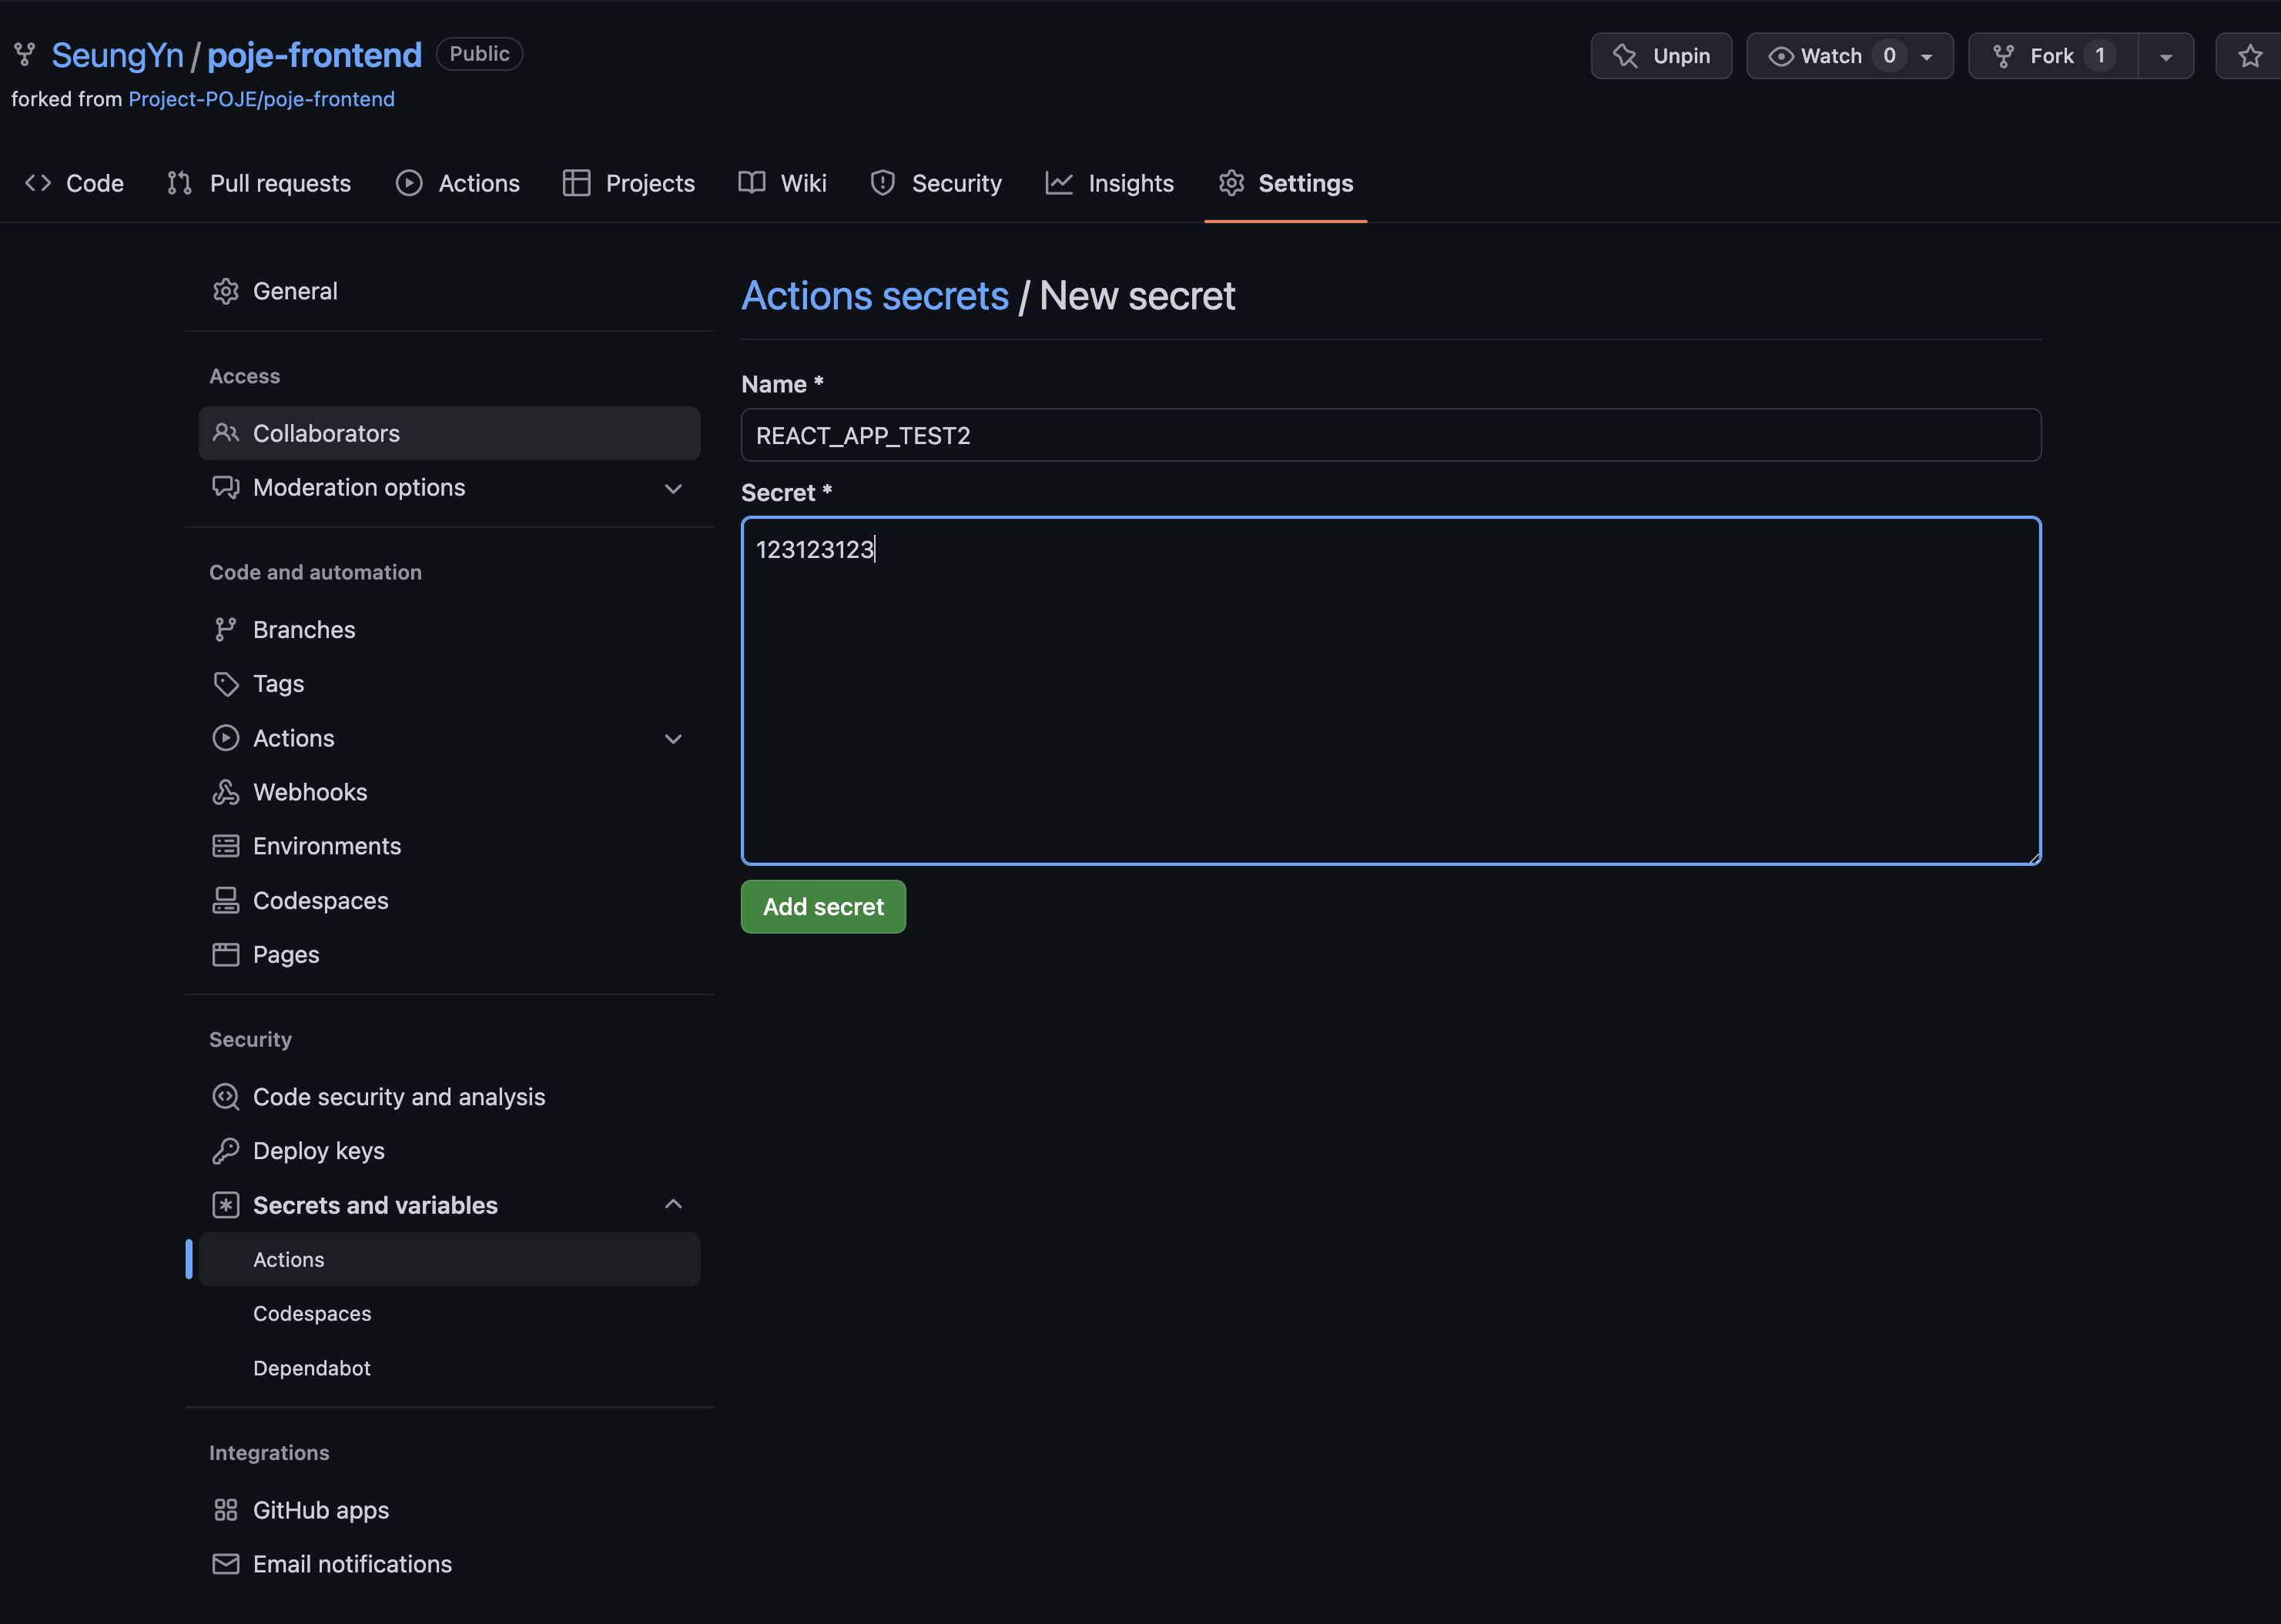Click the Webhooks icon in the sidebar
Image resolution: width=2281 pixels, height=1624 pixels.
pos(226,792)
